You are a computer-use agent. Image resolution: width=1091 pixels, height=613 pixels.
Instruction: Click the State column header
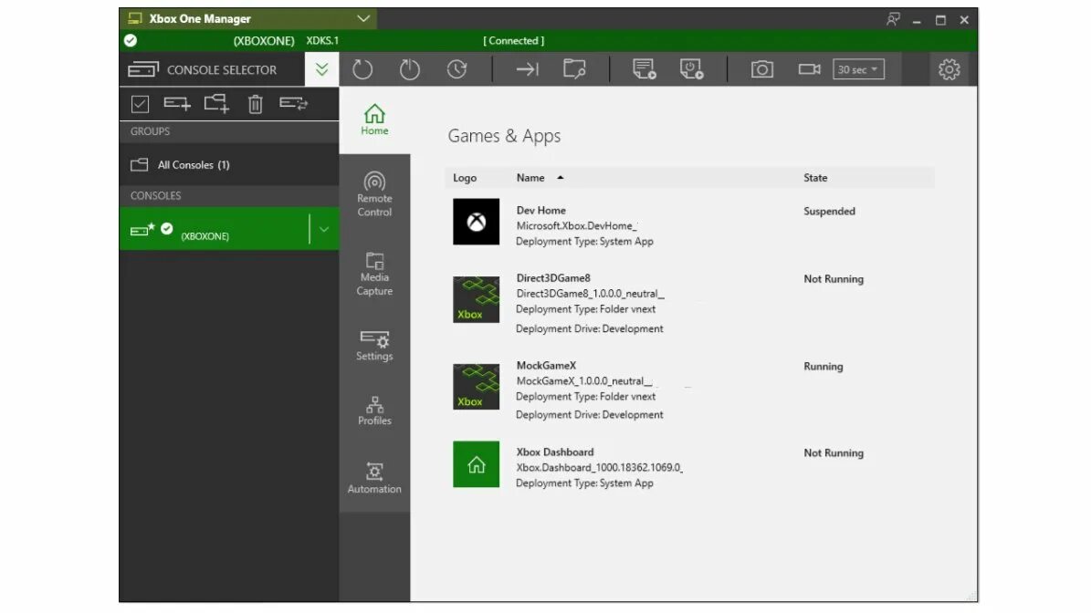(x=814, y=178)
